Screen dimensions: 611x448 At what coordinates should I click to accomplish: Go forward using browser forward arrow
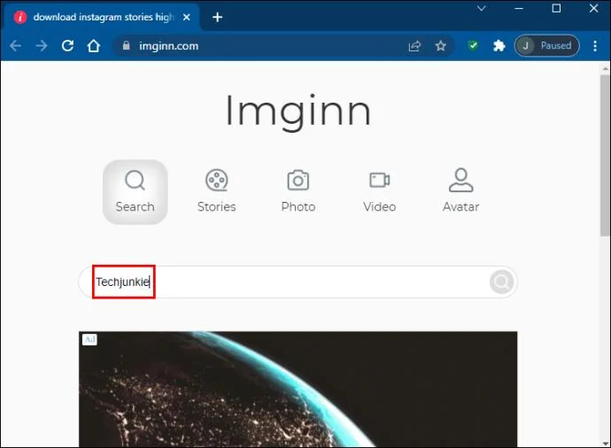tap(42, 45)
